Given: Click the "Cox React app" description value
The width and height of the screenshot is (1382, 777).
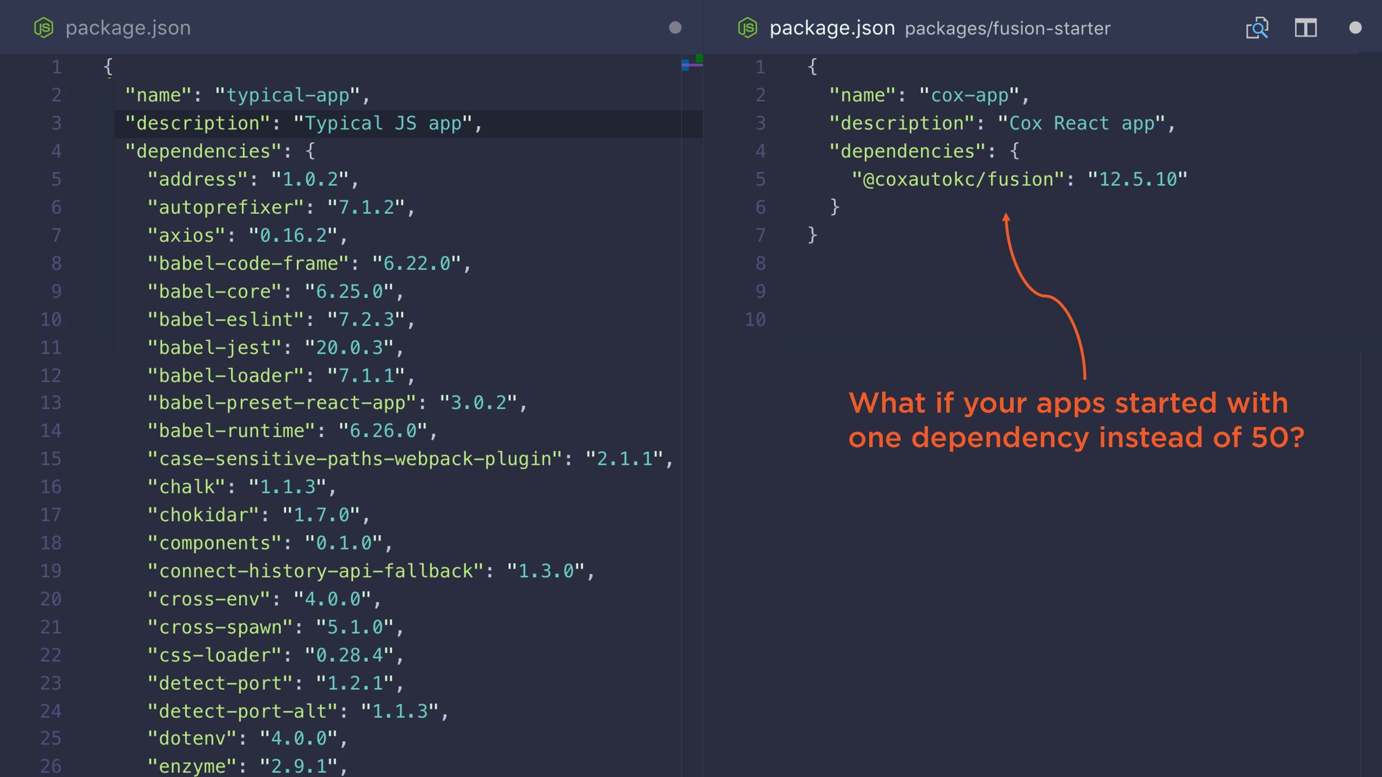Looking at the screenshot, I should 1081,123.
